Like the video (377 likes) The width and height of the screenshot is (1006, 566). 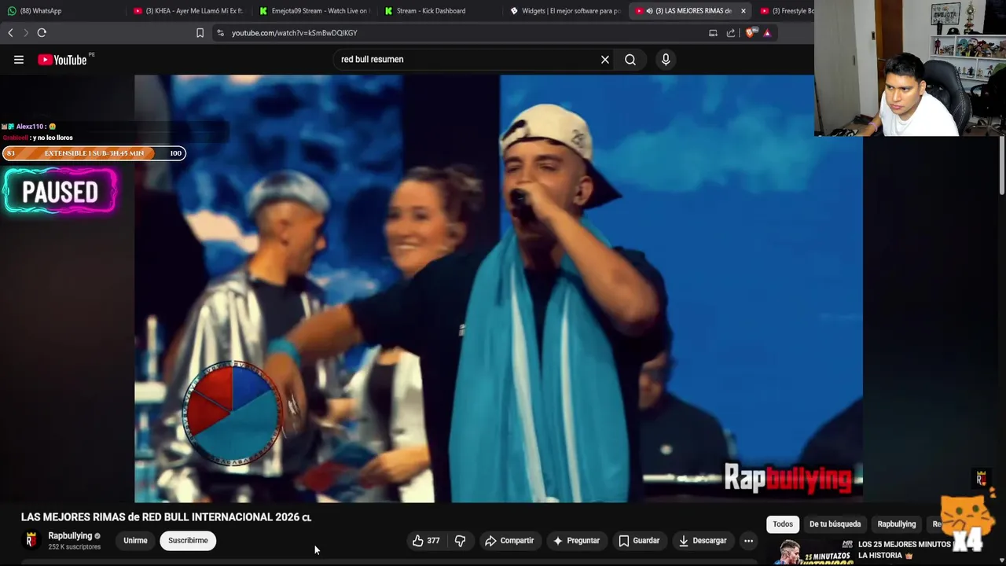point(426,541)
